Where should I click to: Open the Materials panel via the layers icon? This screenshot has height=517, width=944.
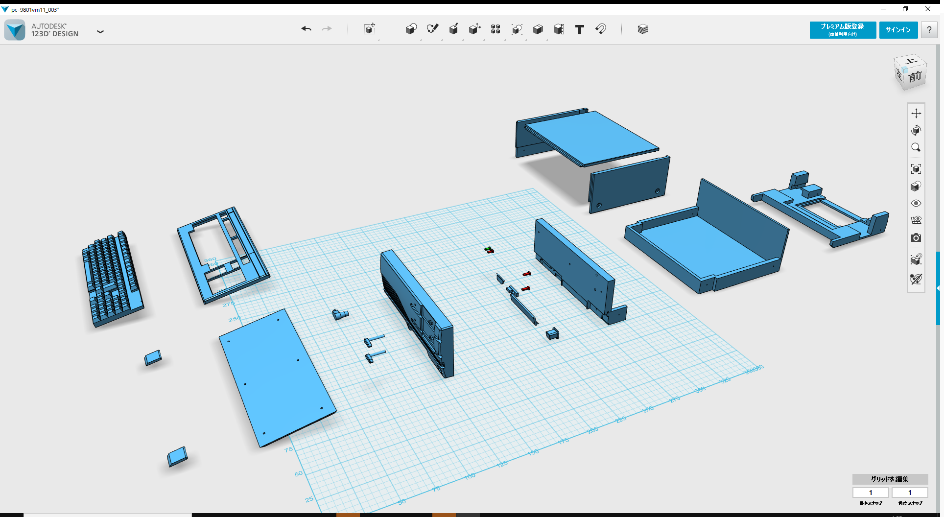coord(642,29)
